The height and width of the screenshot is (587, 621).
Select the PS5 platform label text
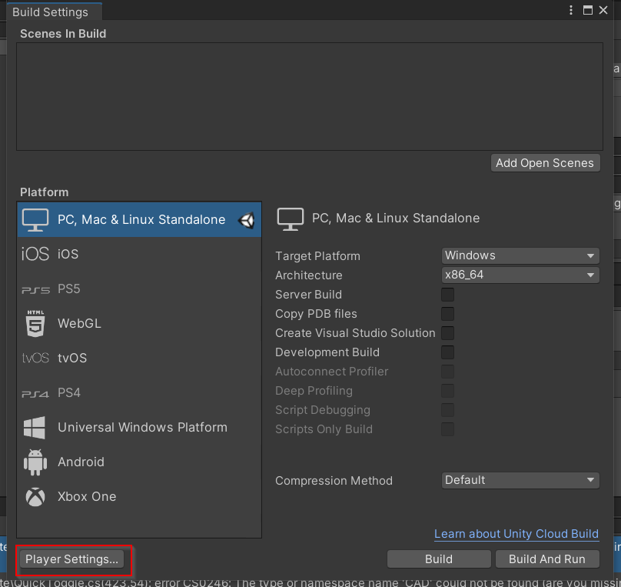point(69,289)
